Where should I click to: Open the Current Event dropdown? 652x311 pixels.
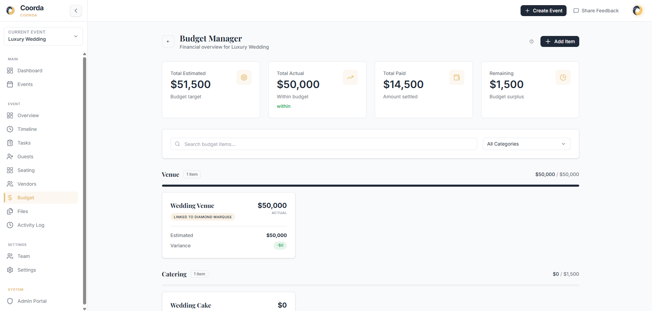click(x=43, y=36)
